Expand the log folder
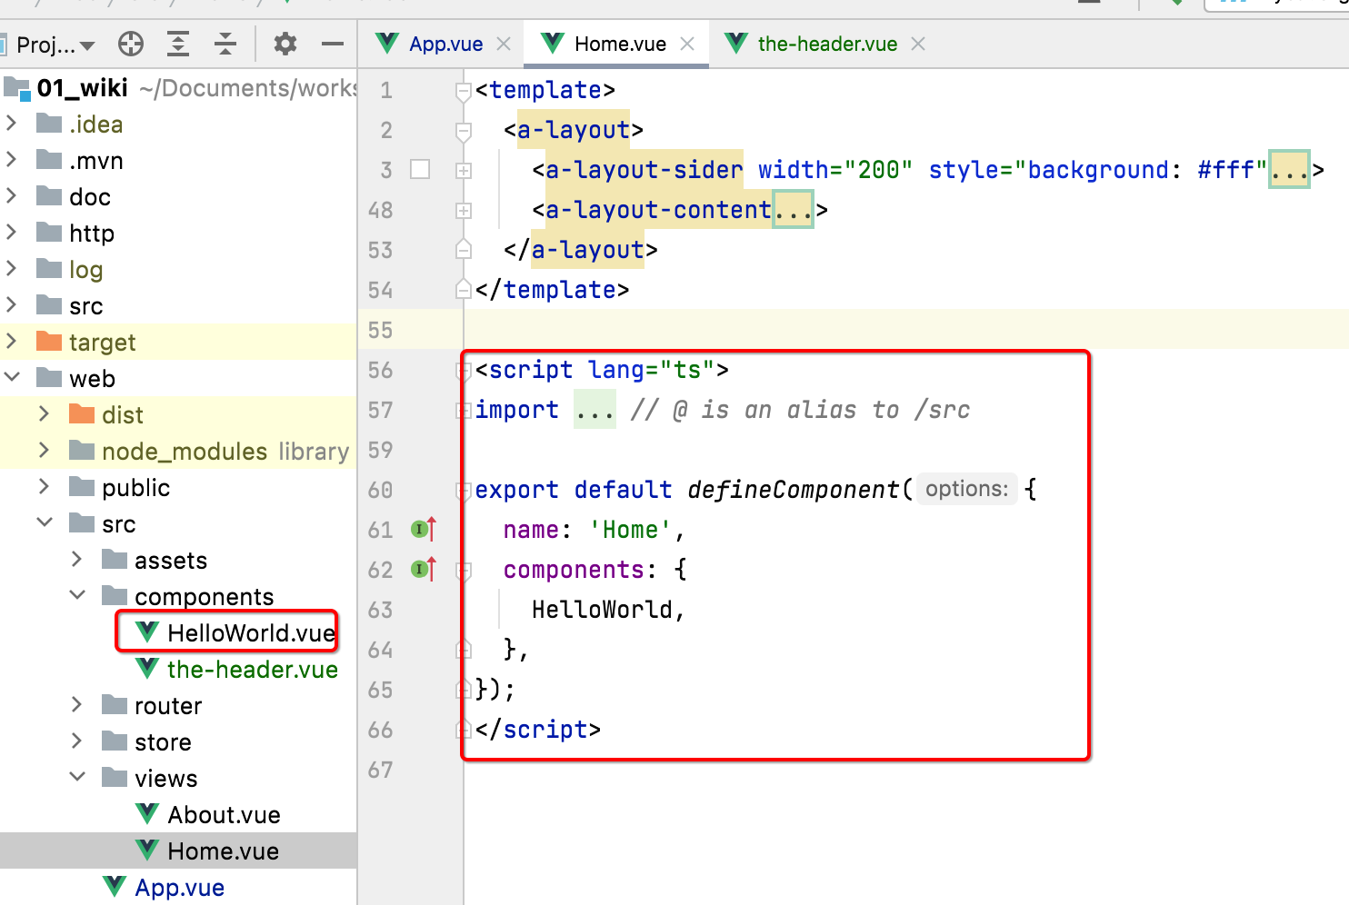The width and height of the screenshot is (1349, 905). tap(12, 268)
